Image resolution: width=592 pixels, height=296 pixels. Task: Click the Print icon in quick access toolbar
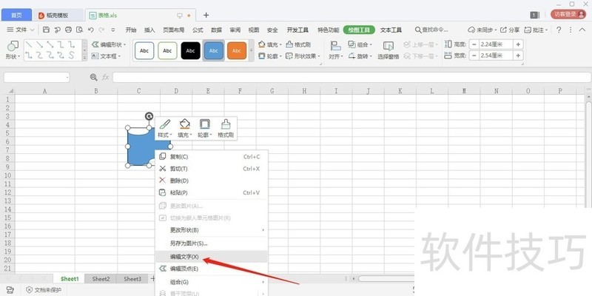68,30
